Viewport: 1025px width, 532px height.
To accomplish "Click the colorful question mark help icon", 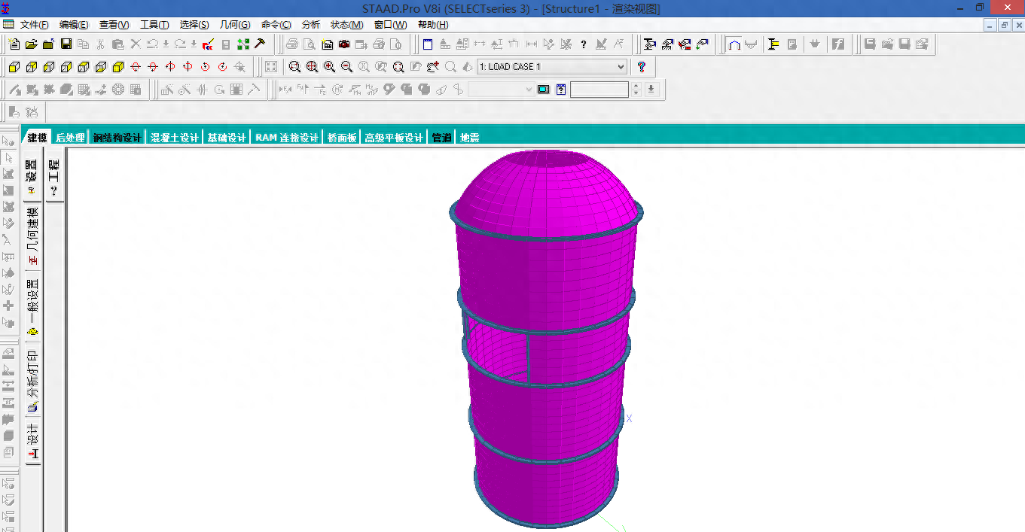I will coord(642,67).
